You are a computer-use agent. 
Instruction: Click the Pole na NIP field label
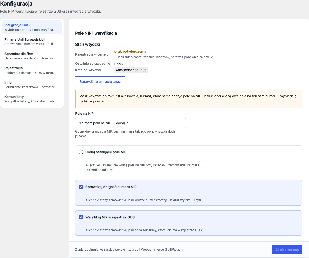pos(84,113)
